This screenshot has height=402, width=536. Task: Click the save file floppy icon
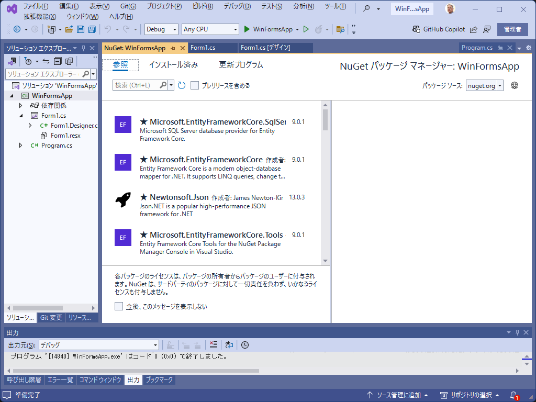pos(80,29)
